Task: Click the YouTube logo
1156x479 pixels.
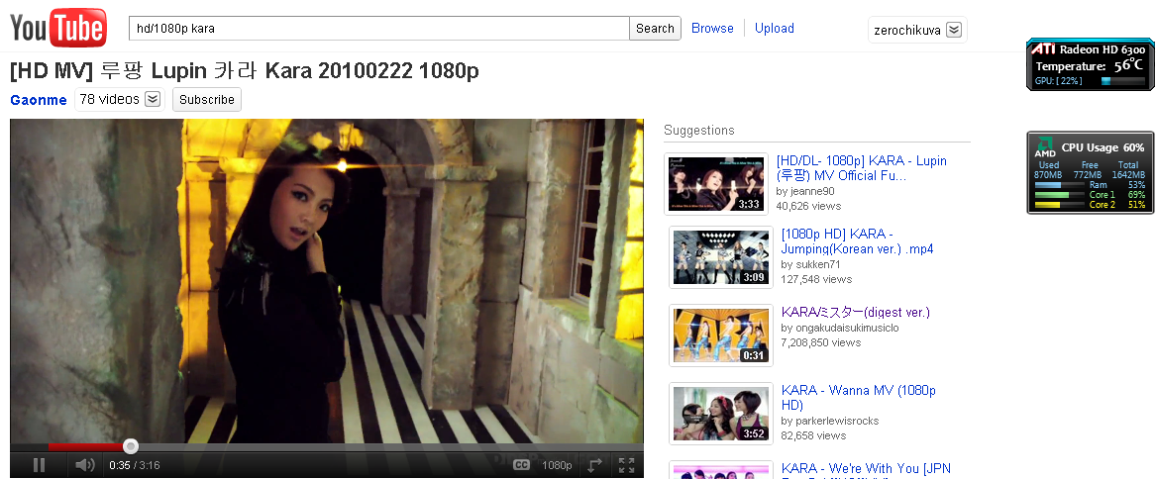Action: coord(58,28)
